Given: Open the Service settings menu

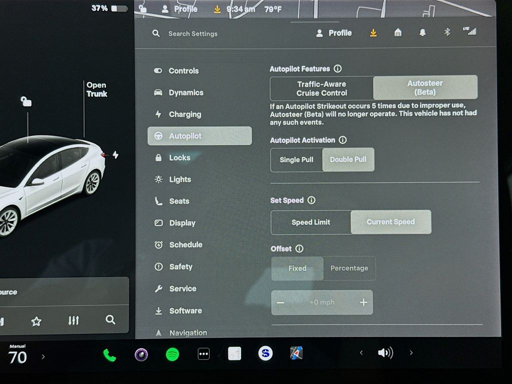Looking at the screenshot, I should (200, 288).
